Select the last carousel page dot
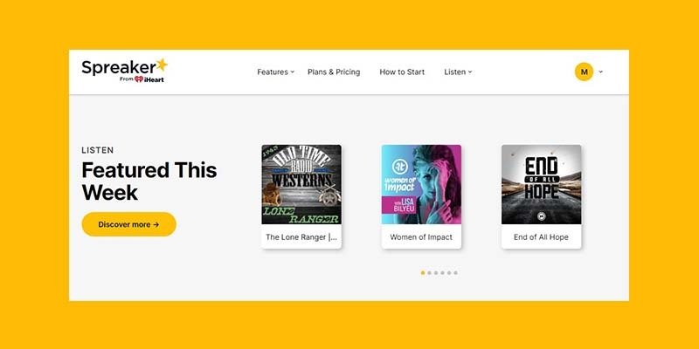This screenshot has height=349, width=699. (455, 273)
